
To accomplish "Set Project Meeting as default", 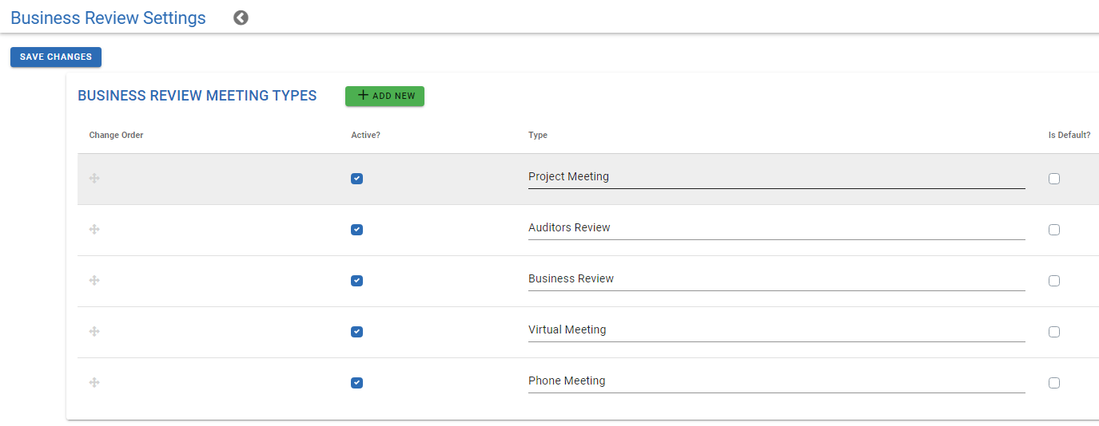I will 1053,179.
